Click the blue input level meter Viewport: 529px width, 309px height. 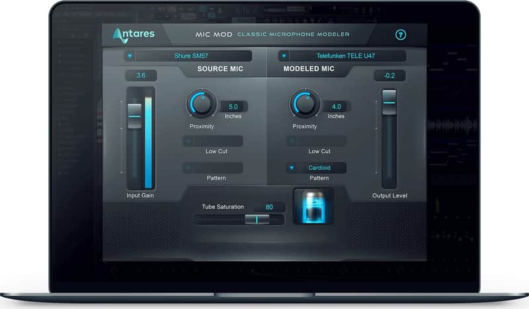click(148, 142)
